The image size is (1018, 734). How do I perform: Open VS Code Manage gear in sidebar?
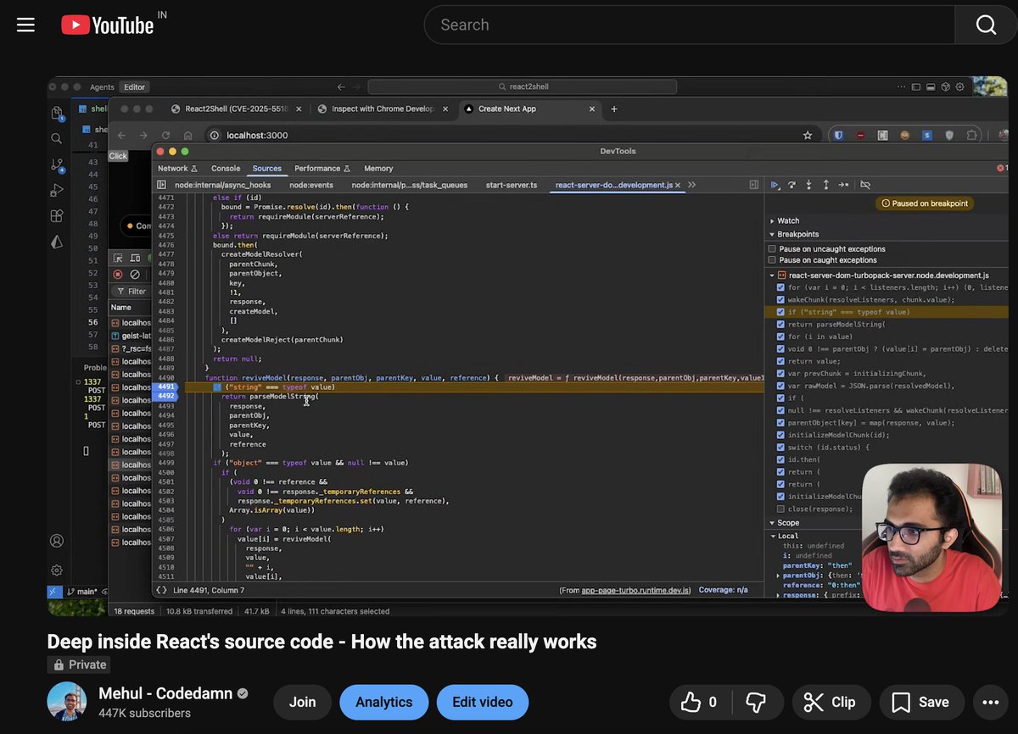click(x=57, y=570)
